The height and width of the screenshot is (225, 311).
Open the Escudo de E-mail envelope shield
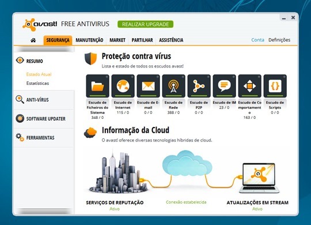click(x=149, y=86)
